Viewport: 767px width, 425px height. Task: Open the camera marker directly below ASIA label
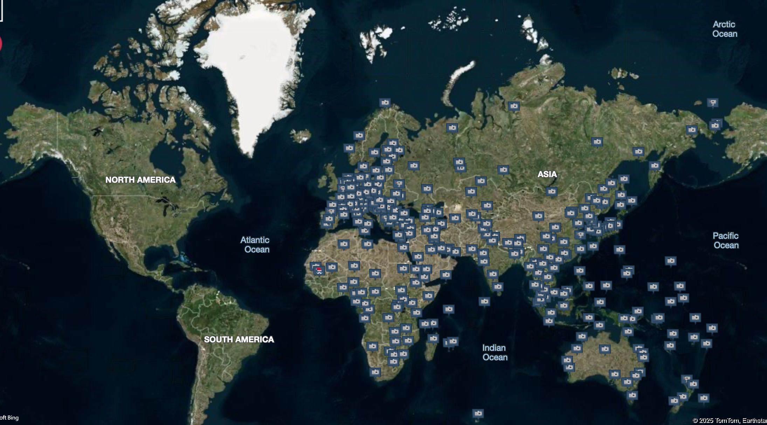click(552, 191)
